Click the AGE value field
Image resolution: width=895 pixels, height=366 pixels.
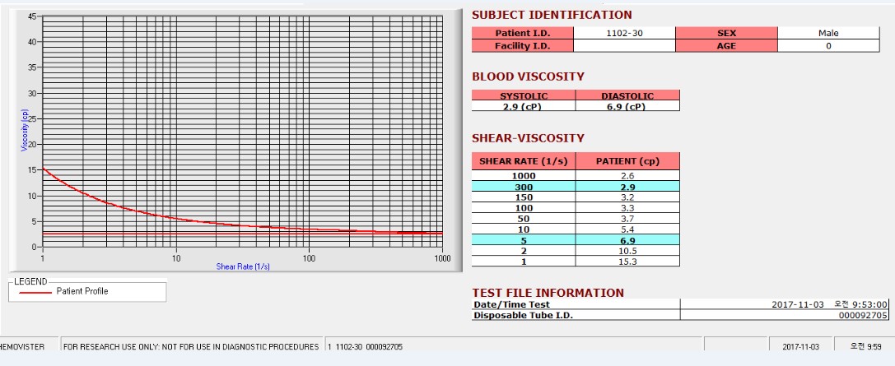[x=828, y=46]
